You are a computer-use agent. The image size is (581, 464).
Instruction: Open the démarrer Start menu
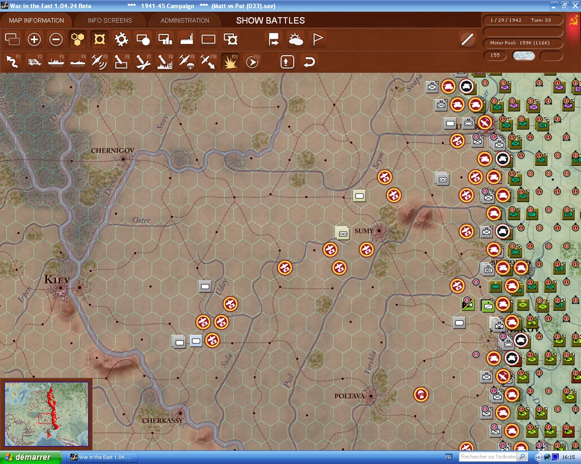(x=30, y=457)
